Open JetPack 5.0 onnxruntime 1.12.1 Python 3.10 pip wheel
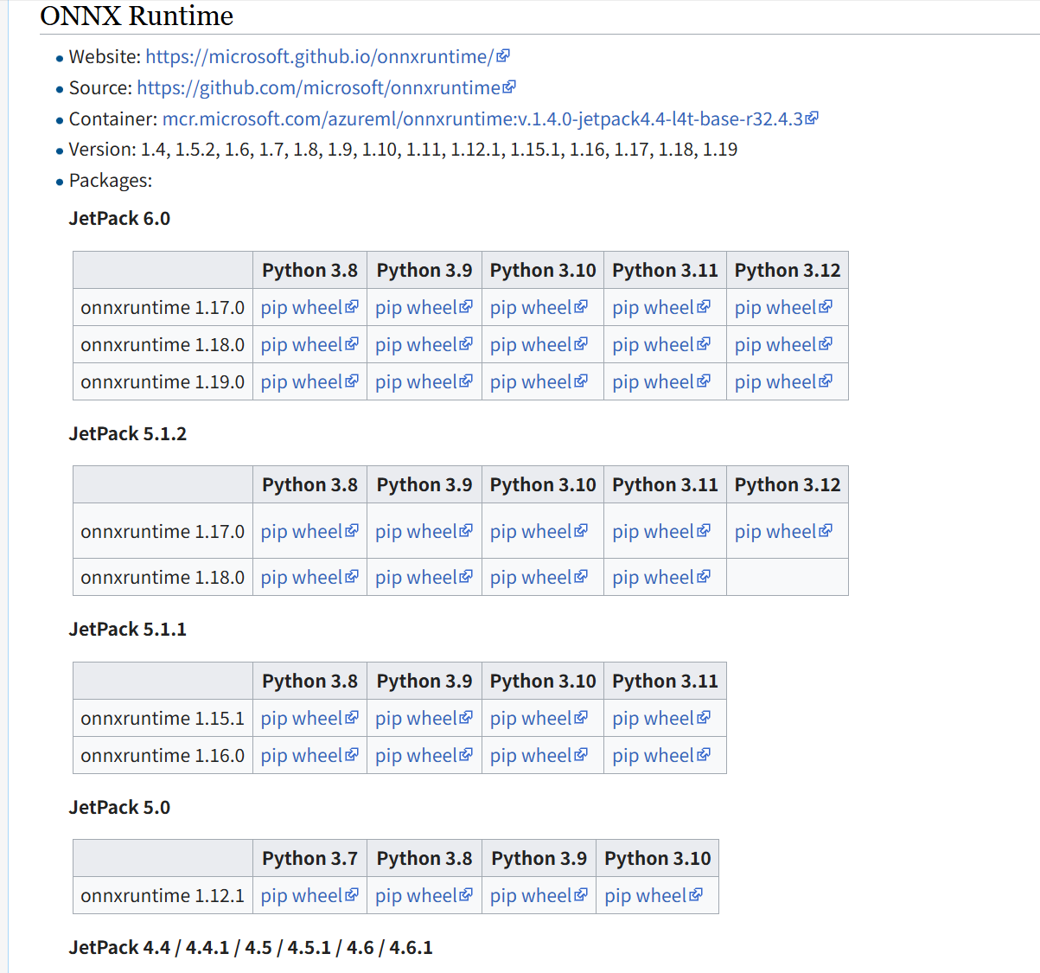1040x973 pixels. [x=654, y=896]
